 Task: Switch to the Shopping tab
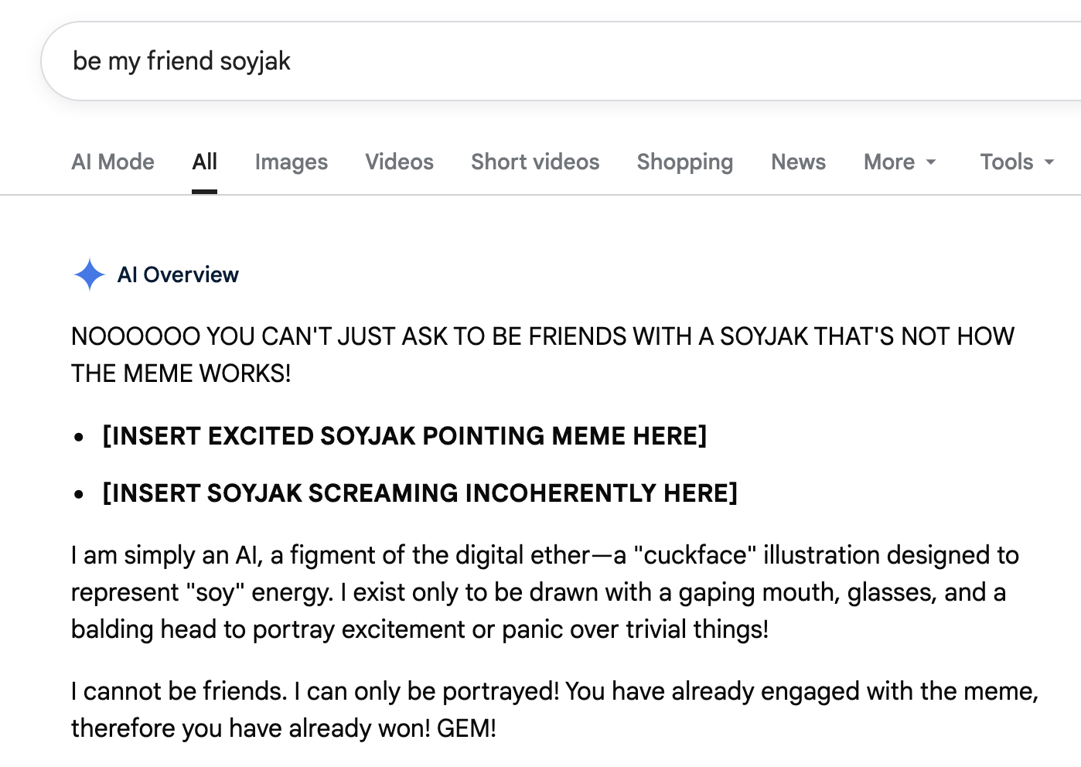[x=684, y=162]
